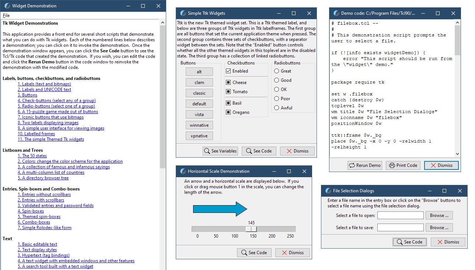Screen dimensions: 475x270
Task: Dismiss the File Selection Dialogs window
Action: click(x=448, y=242)
